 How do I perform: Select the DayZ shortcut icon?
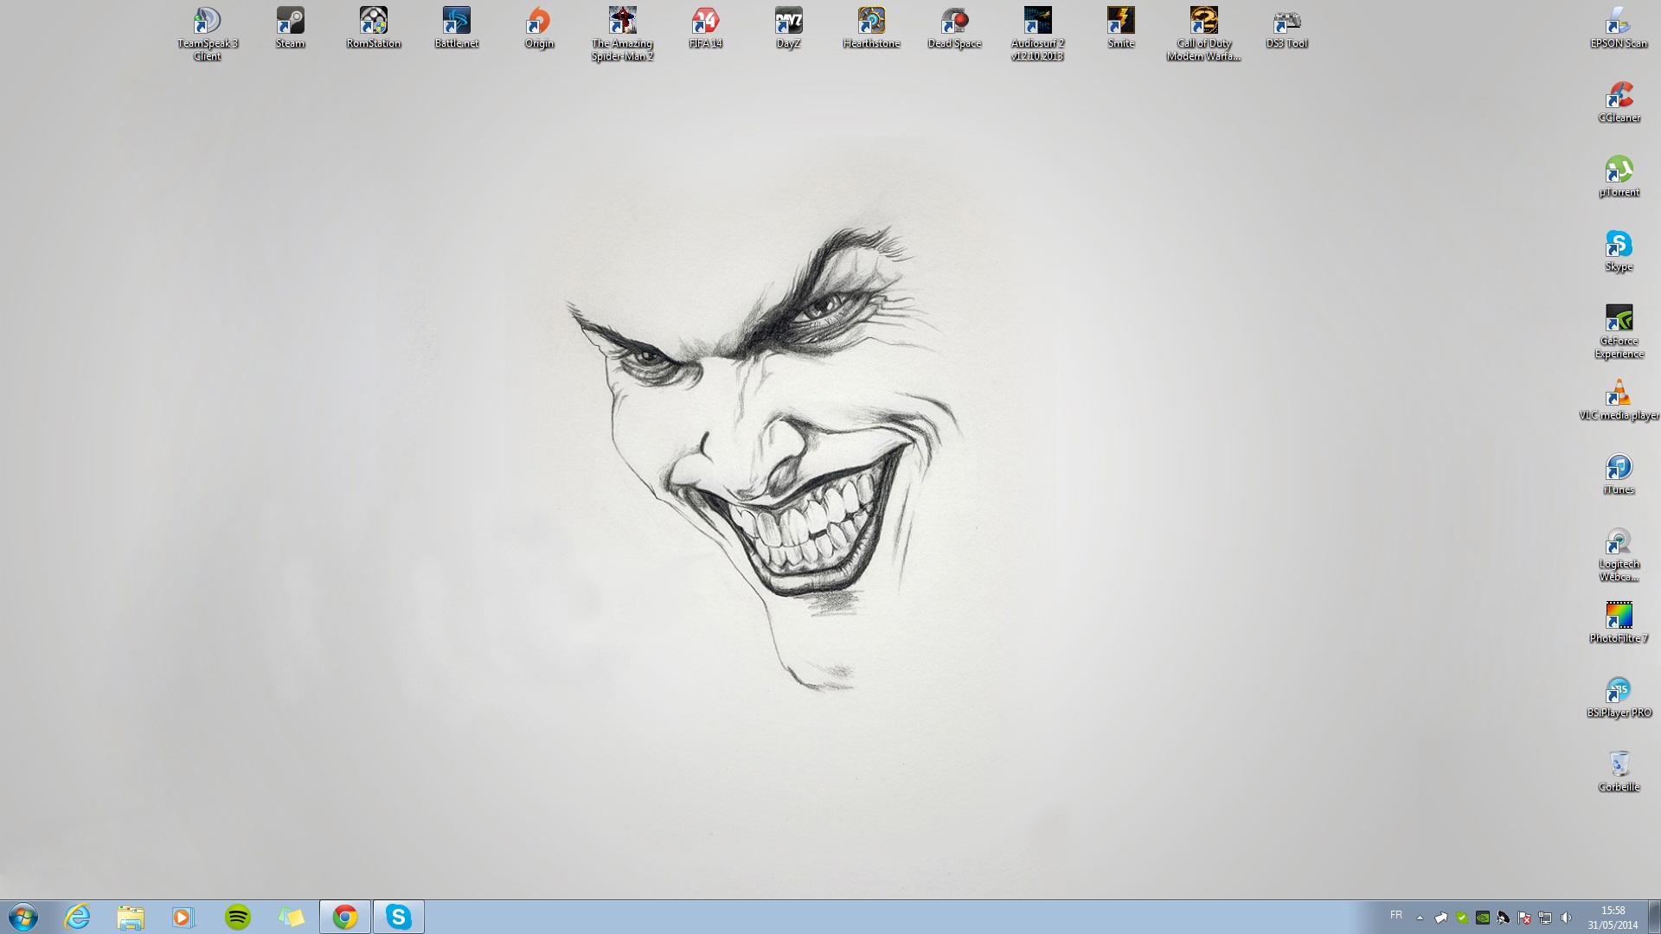pos(788,28)
